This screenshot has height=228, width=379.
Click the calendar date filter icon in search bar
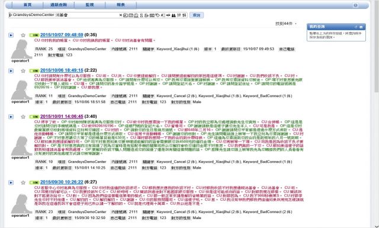click(x=131, y=15)
